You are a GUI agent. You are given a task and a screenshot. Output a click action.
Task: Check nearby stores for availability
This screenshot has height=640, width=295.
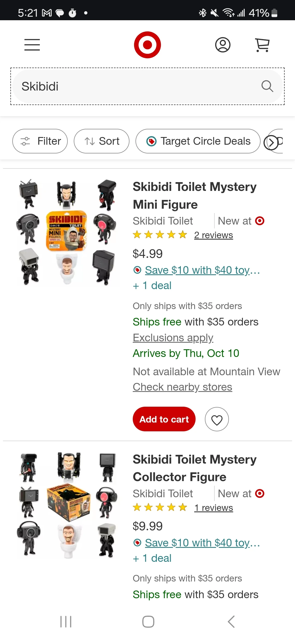point(182,387)
